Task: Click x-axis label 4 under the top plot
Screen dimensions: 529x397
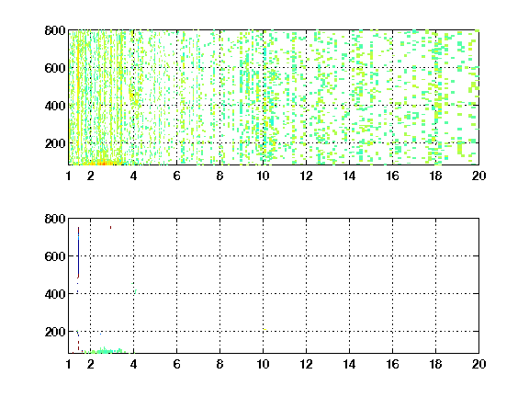Action: (133, 176)
